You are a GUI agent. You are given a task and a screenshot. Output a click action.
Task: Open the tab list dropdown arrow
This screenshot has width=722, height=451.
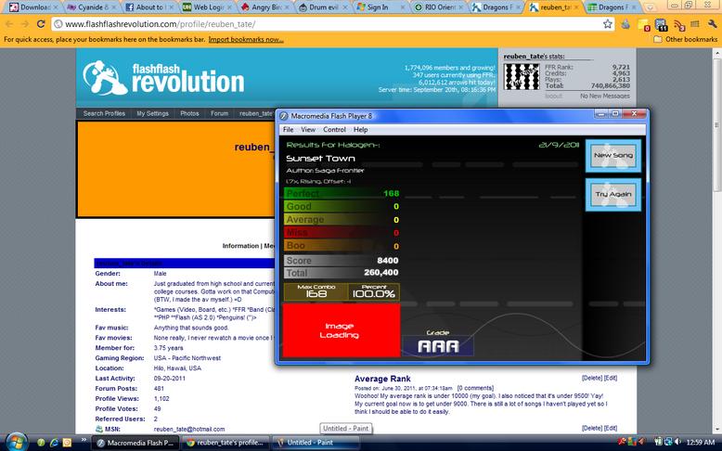coord(650,7)
